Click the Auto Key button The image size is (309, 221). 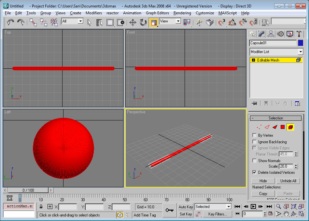pos(186,207)
